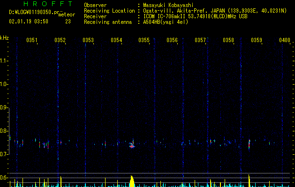Click the 0351 time marker
Image resolution: width=295 pixels, height=187 pixels.
(x=32, y=40)
